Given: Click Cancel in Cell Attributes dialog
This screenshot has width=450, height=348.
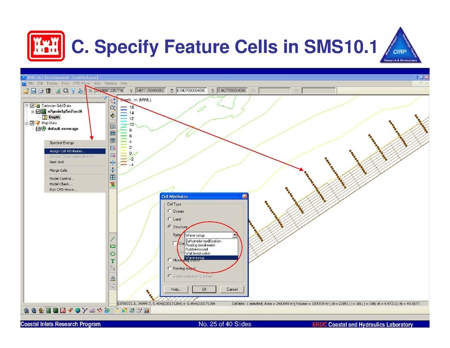Looking at the screenshot, I should click(232, 289).
